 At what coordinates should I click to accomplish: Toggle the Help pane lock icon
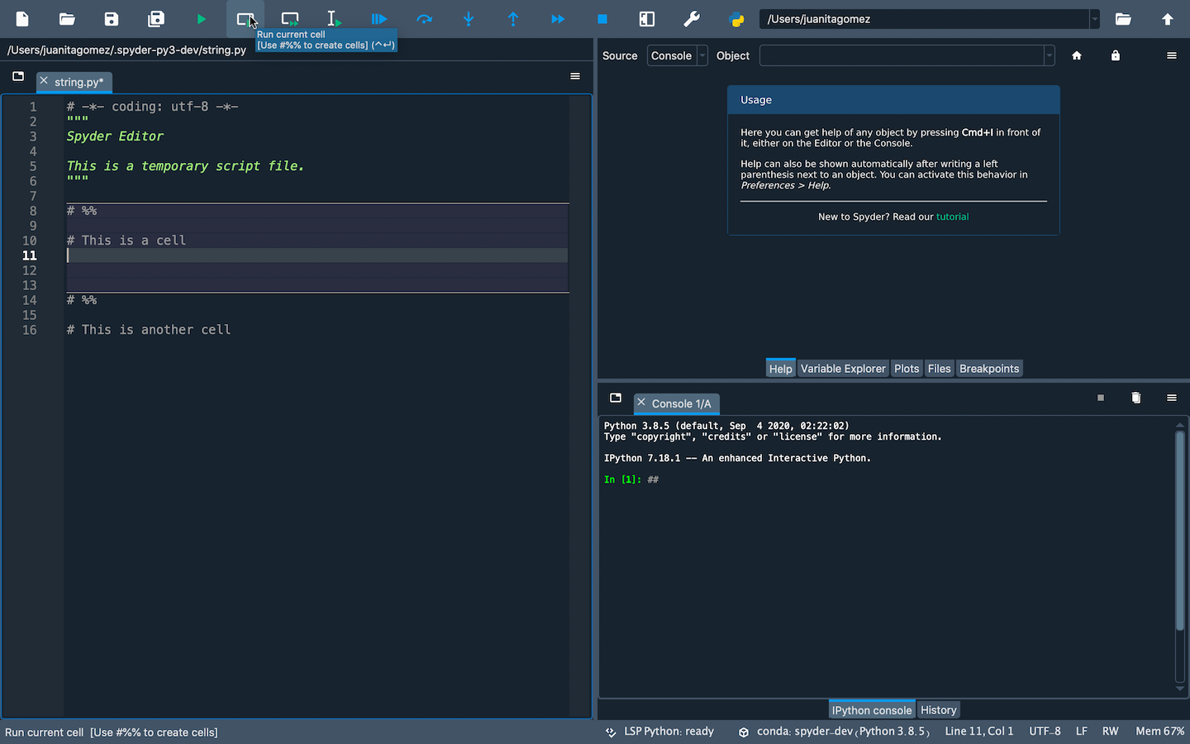(1116, 55)
